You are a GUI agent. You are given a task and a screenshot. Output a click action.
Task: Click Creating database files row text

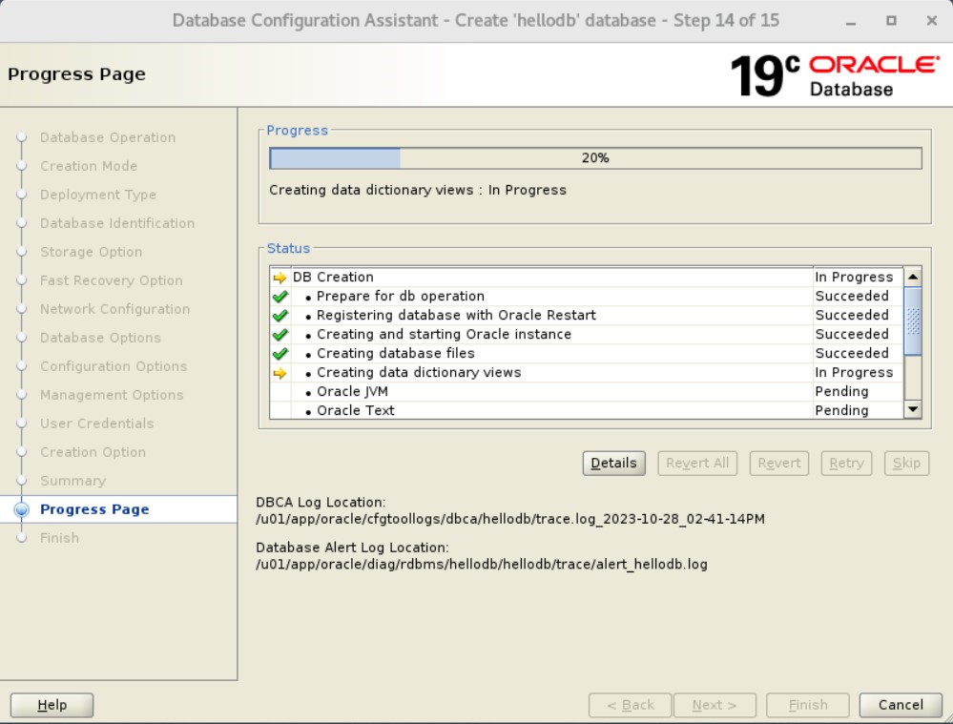click(x=396, y=353)
